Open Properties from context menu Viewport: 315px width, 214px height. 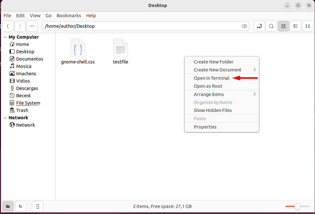pyautogui.click(x=222, y=127)
